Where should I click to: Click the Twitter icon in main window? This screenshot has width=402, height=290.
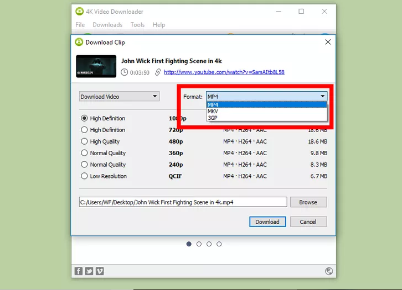(x=89, y=271)
